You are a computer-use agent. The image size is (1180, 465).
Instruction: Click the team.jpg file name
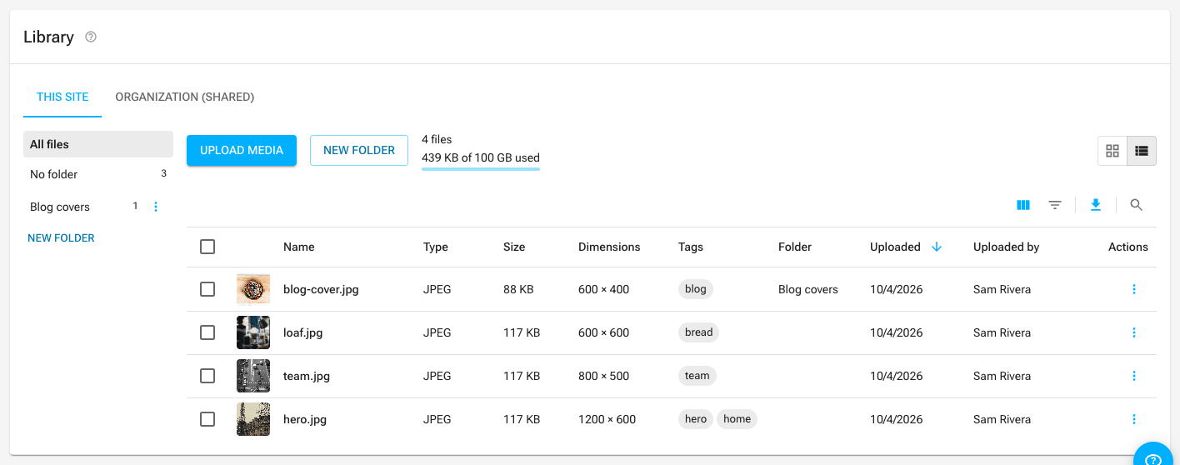click(307, 376)
